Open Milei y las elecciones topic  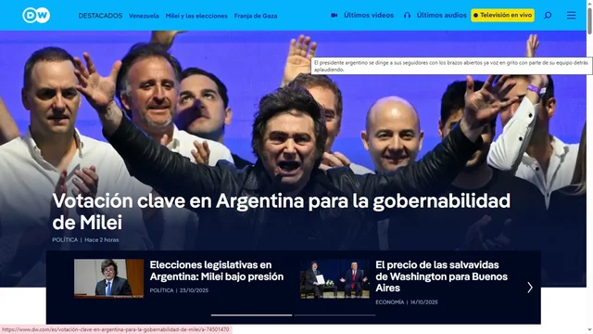click(x=196, y=16)
